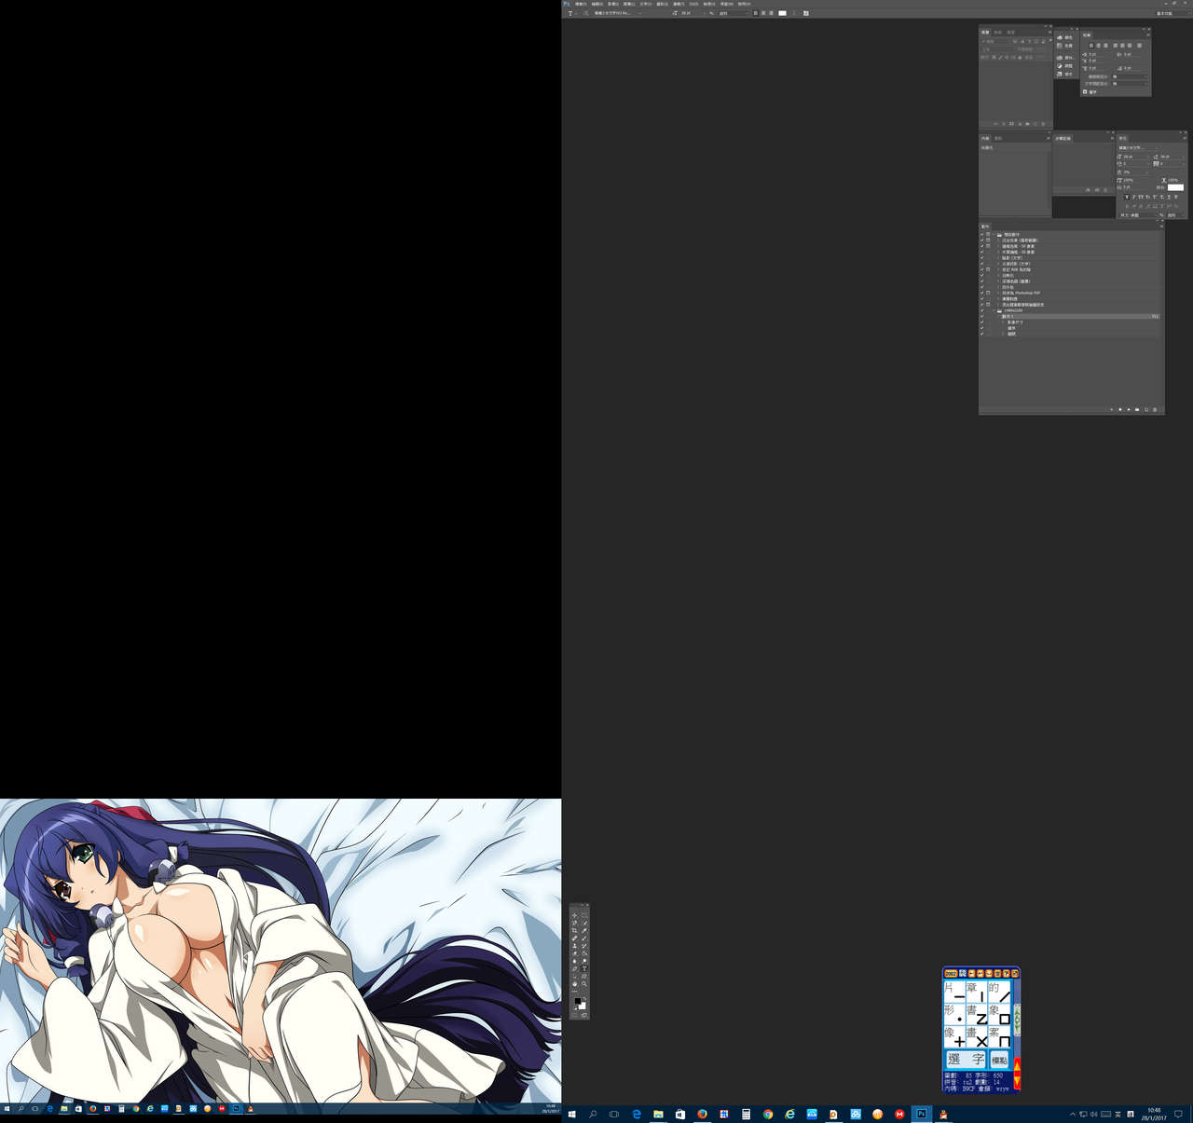Select the Move tool in the toolbox
This screenshot has width=1193, height=1123.
tap(575, 915)
